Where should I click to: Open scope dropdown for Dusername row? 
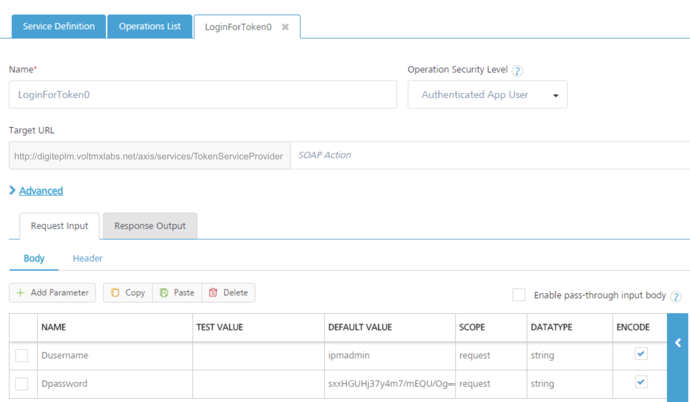coord(491,355)
